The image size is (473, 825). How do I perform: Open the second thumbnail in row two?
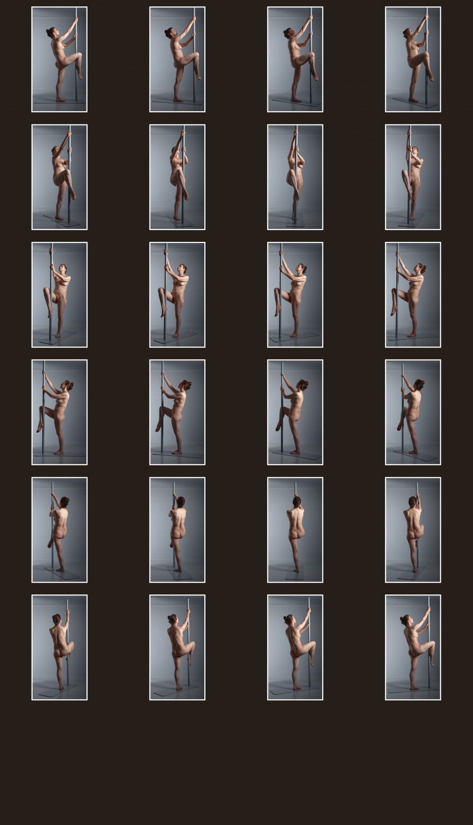[177, 177]
